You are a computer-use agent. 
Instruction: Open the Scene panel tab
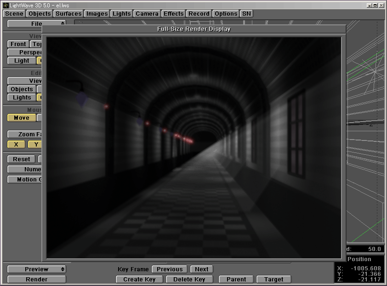point(14,14)
